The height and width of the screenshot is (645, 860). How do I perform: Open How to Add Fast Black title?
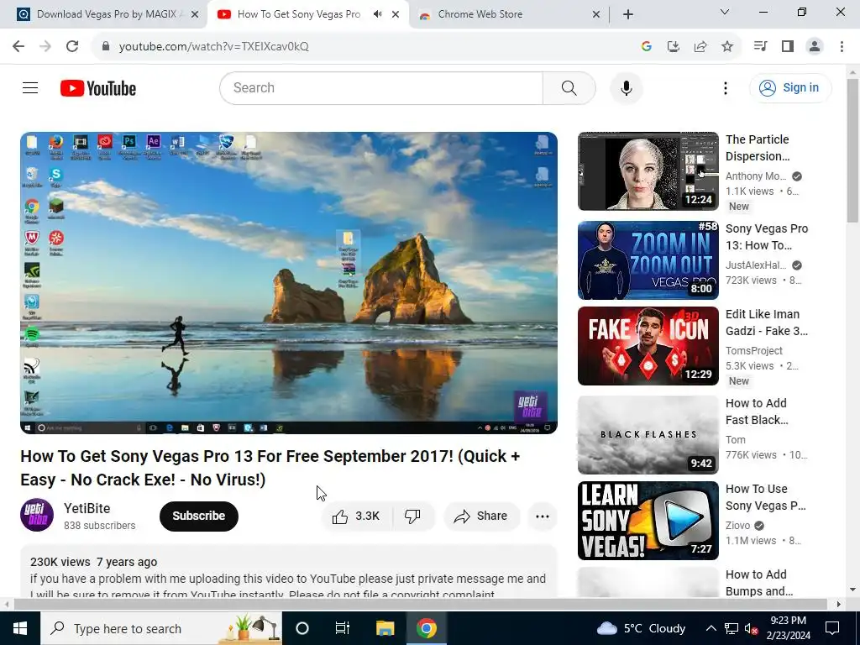(x=757, y=412)
